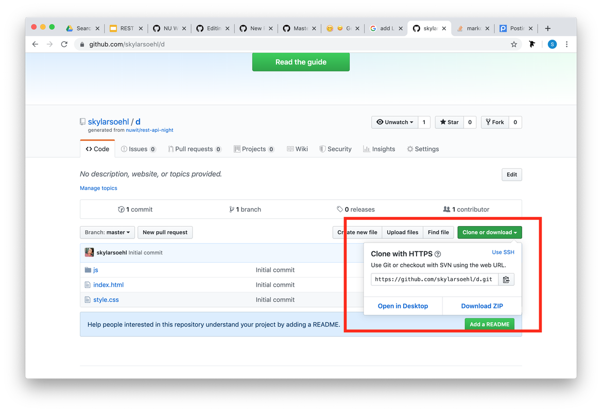Click the Find file button
602x412 pixels.
click(x=438, y=232)
